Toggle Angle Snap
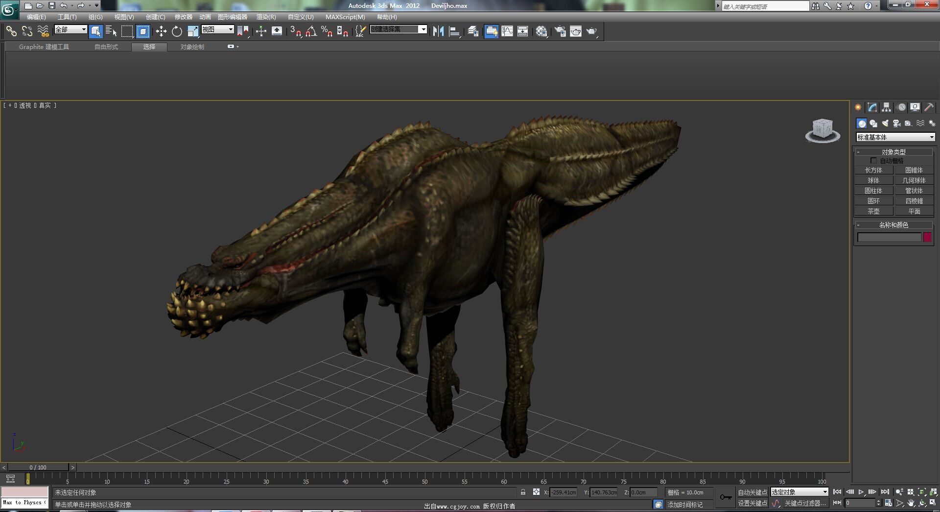Screen dimensions: 940x512 (x=311, y=31)
